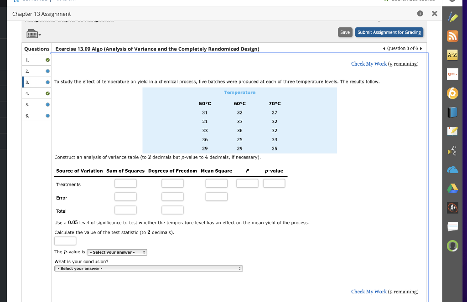Click Treatments Sum of Squares input
The width and height of the screenshot is (467, 302).
coord(125,183)
